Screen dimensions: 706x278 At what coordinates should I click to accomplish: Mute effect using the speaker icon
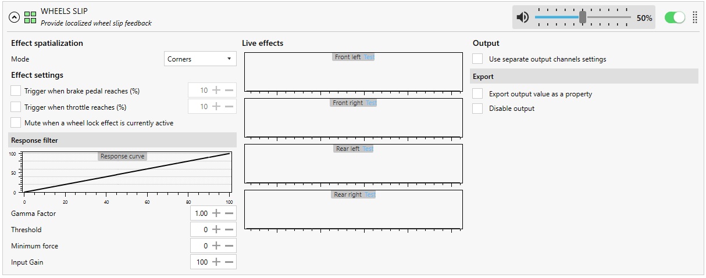click(x=523, y=17)
